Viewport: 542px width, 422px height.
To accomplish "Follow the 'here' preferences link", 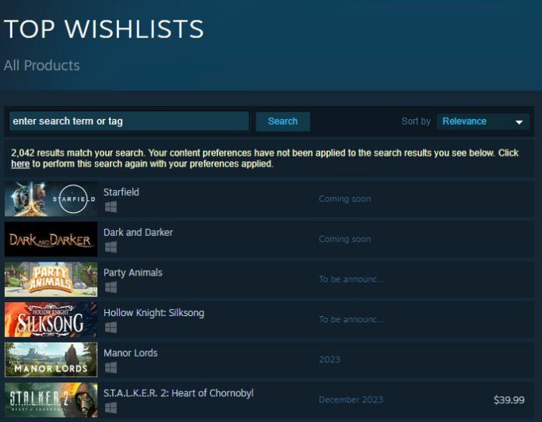I will pyautogui.click(x=20, y=164).
